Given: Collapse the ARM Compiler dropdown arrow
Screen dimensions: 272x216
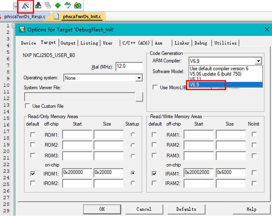Looking at the screenshot, I should click(x=258, y=61).
